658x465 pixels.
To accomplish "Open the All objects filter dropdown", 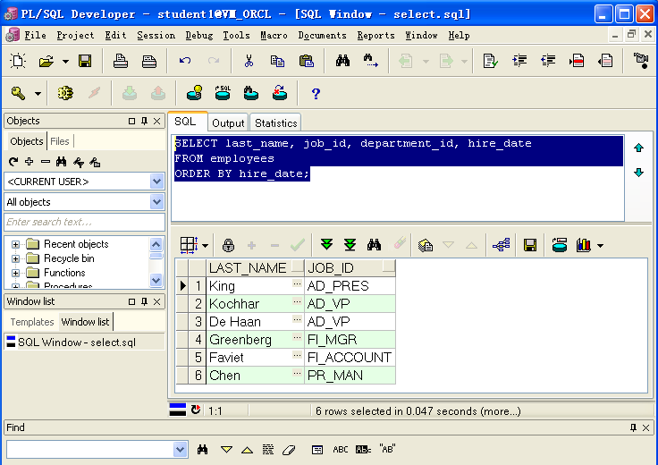I will tap(156, 202).
